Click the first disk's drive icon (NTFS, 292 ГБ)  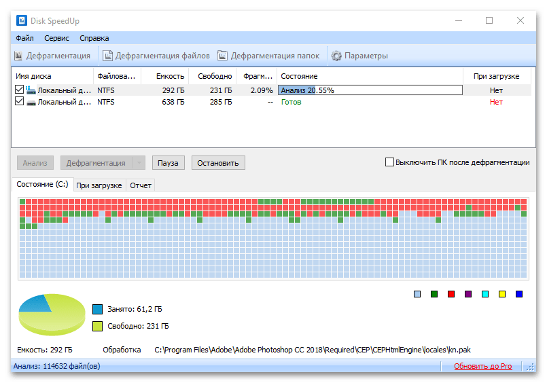(31, 90)
